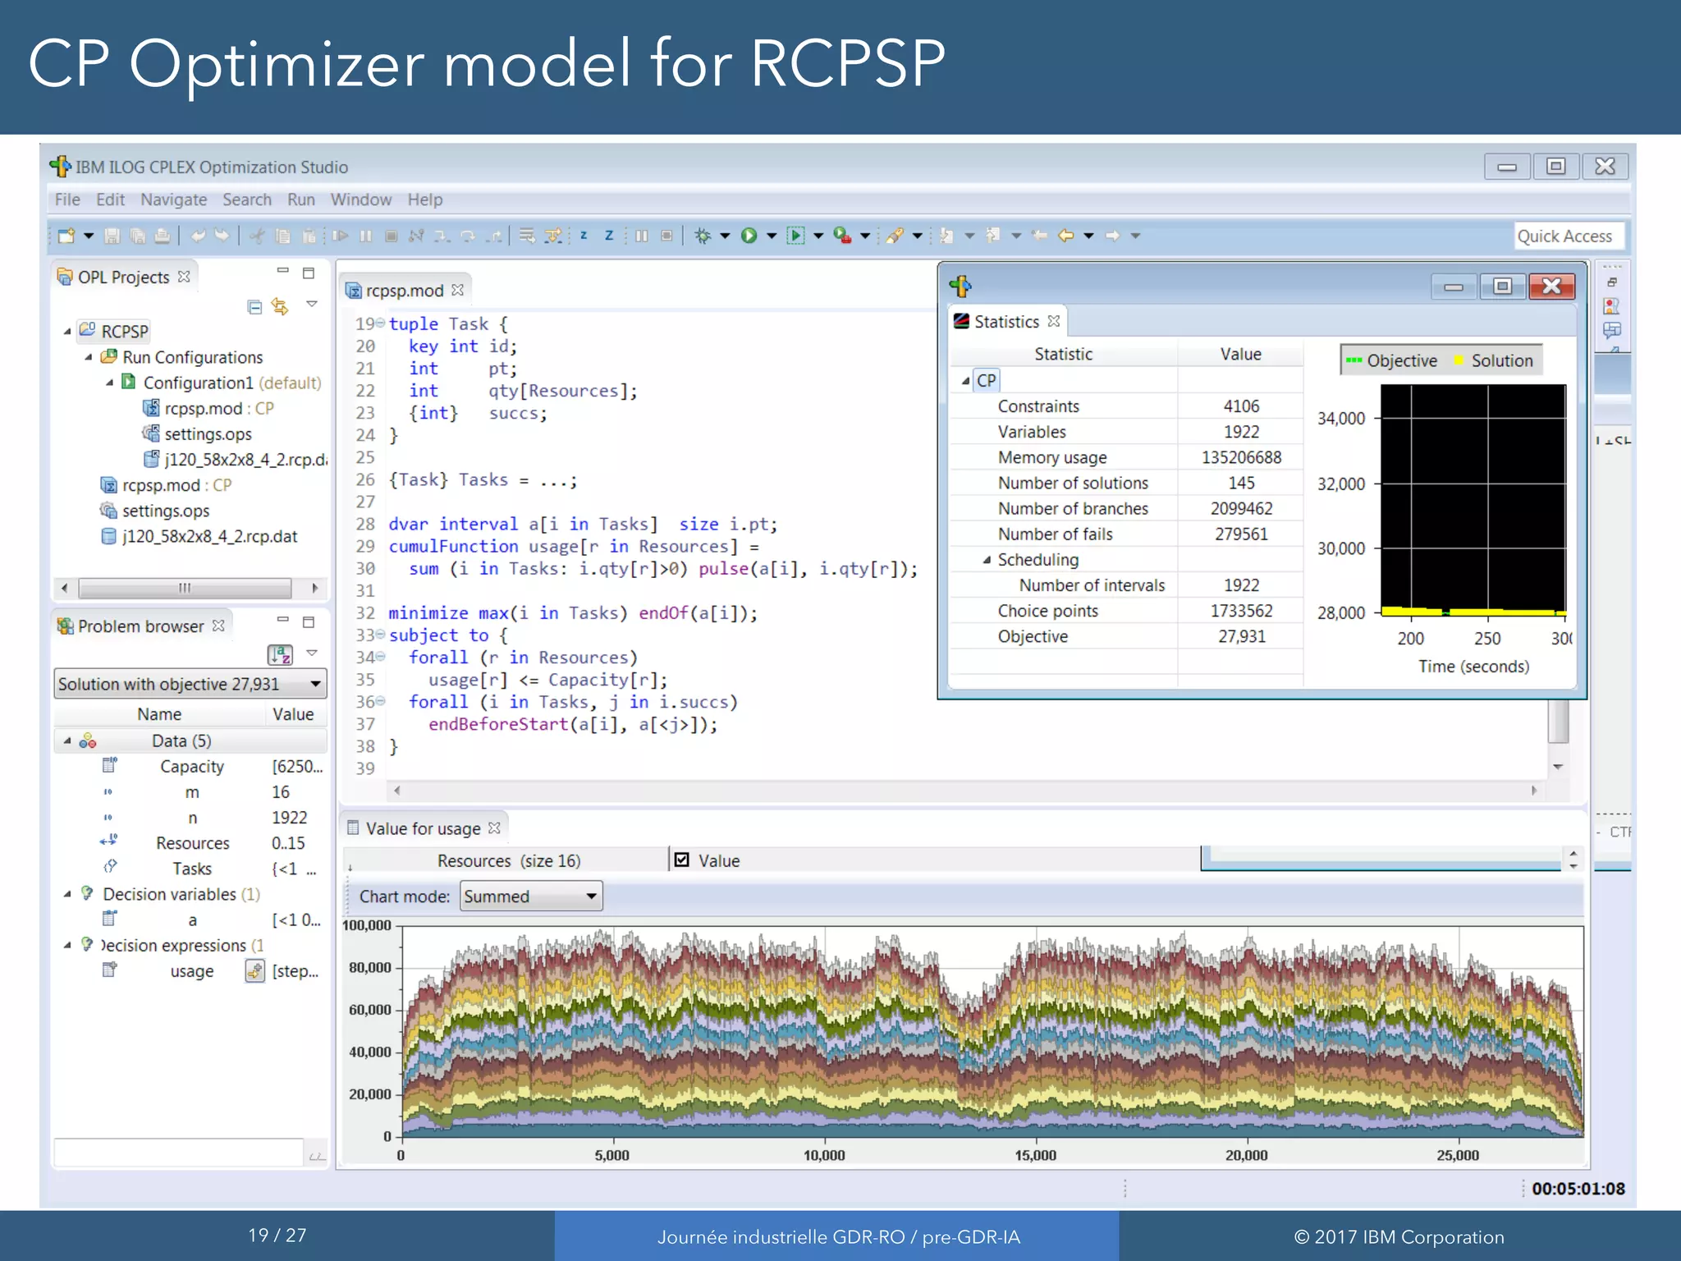Collapse the Decision variables node

pos(68,894)
